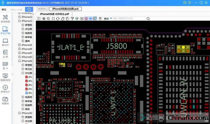
Task: Open the 笔记本 laptop category
Action: point(5,42)
